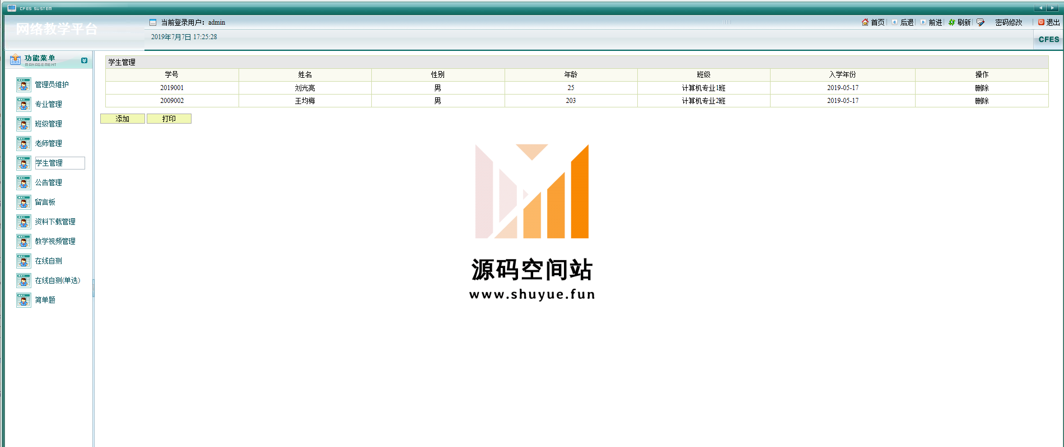Open 老师管理 menu item

pos(49,143)
